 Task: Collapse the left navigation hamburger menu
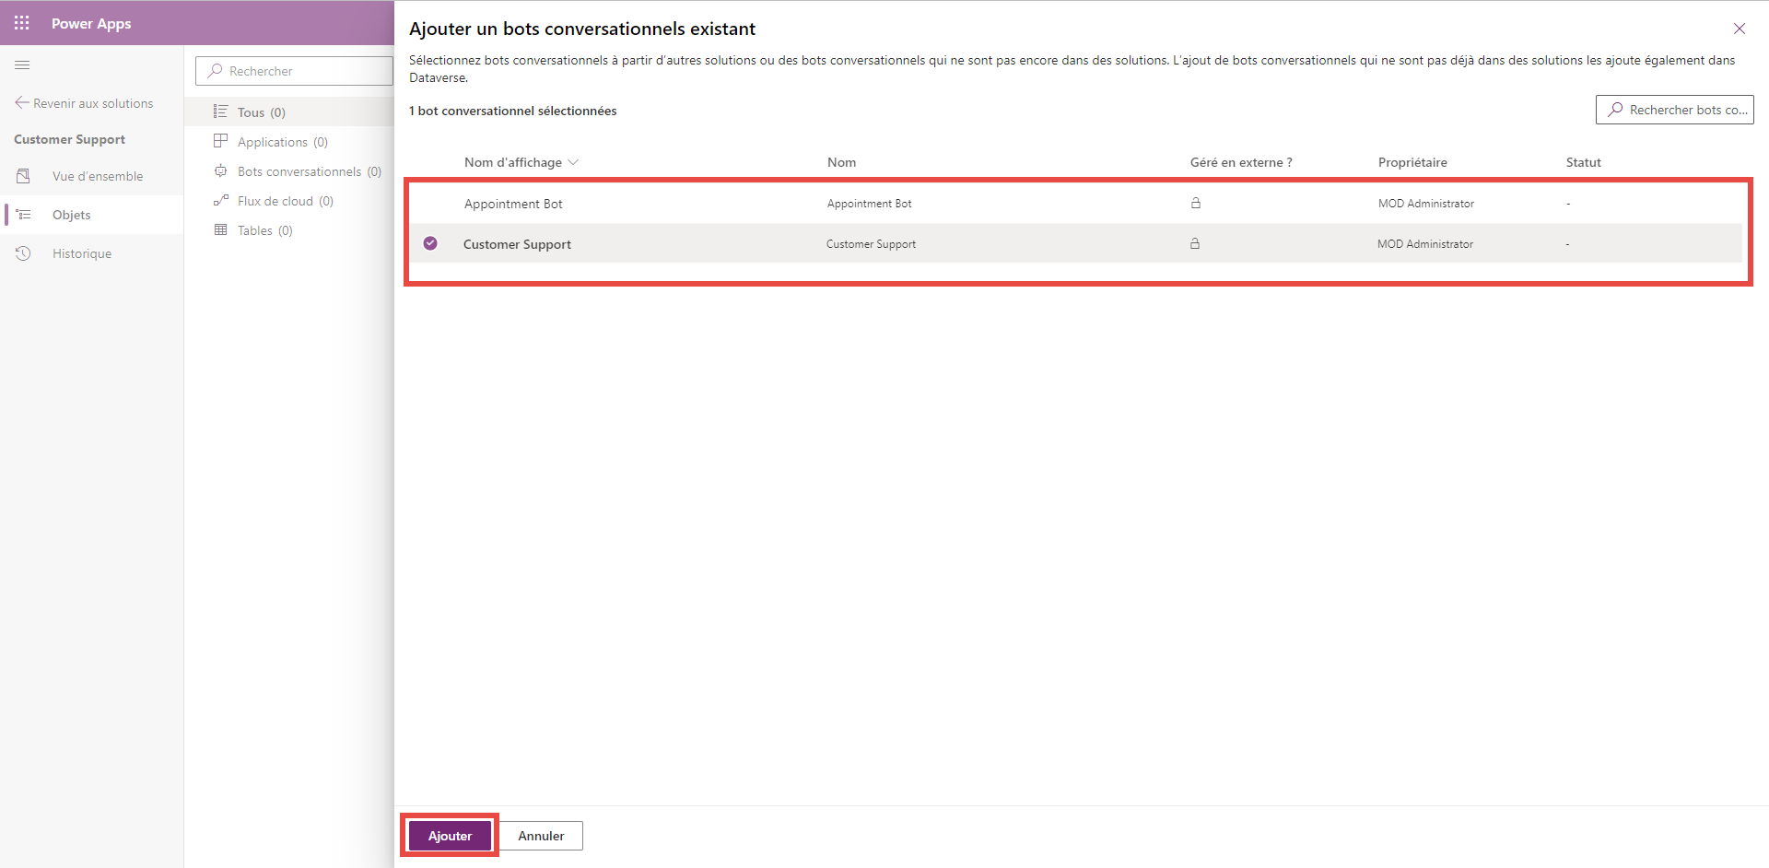(x=22, y=65)
